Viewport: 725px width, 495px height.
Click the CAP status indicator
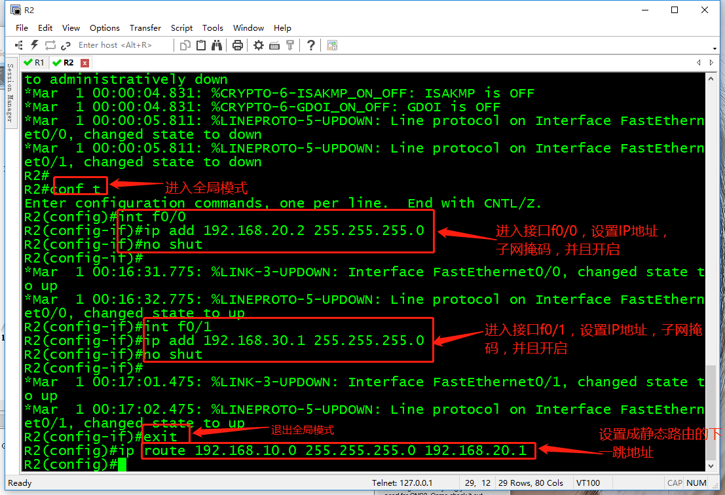coord(675,483)
